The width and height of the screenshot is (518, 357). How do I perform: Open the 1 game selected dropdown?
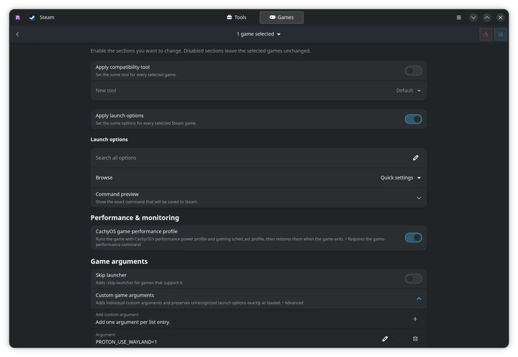(x=259, y=34)
